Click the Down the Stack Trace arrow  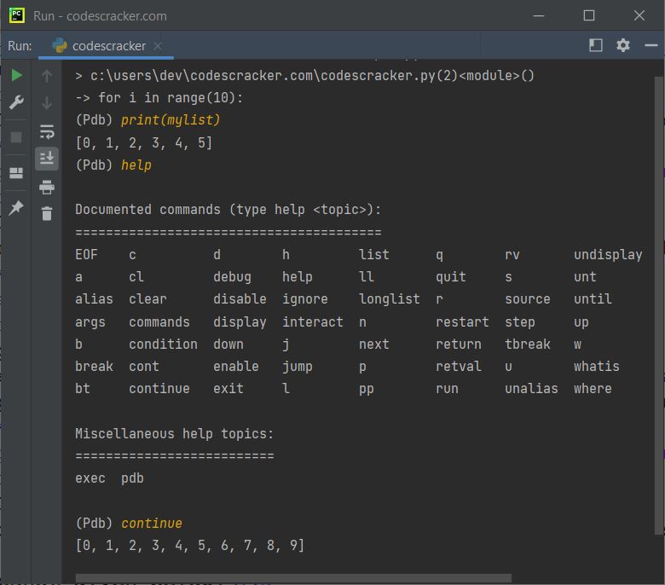click(47, 103)
